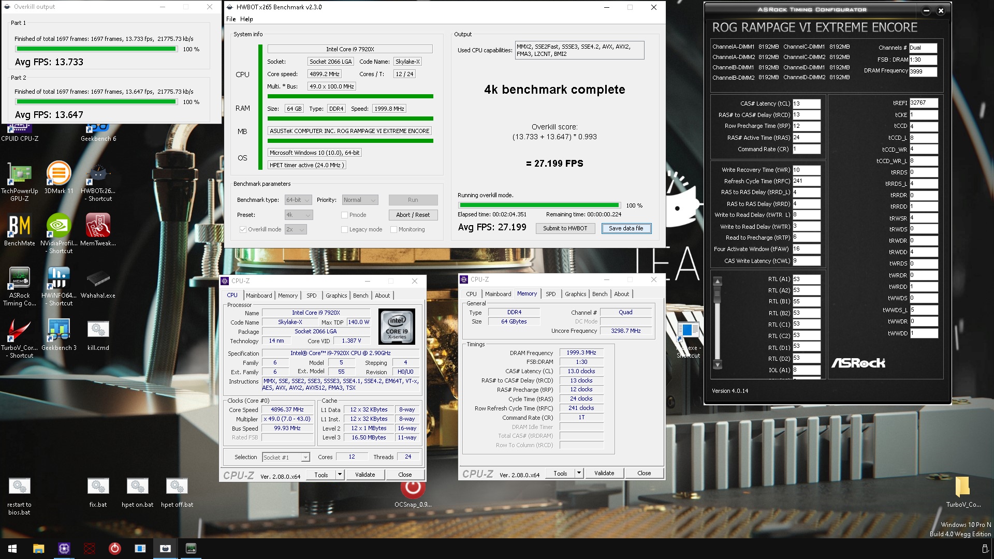This screenshot has width=994, height=559.
Task: Click the scroll up arrow in ASRock Timing Configurator
Action: pos(718,282)
